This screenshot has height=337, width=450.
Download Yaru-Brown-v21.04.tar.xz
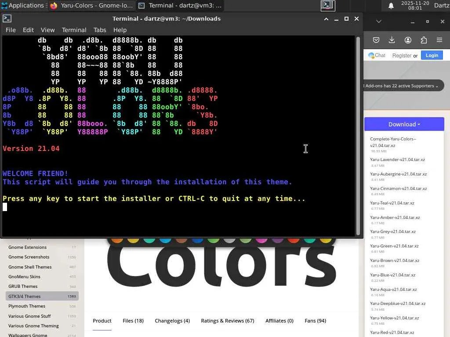tap(395, 261)
